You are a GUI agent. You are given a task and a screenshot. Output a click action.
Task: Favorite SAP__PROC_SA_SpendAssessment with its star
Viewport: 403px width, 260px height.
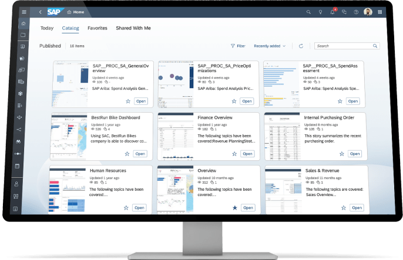tap(340, 101)
